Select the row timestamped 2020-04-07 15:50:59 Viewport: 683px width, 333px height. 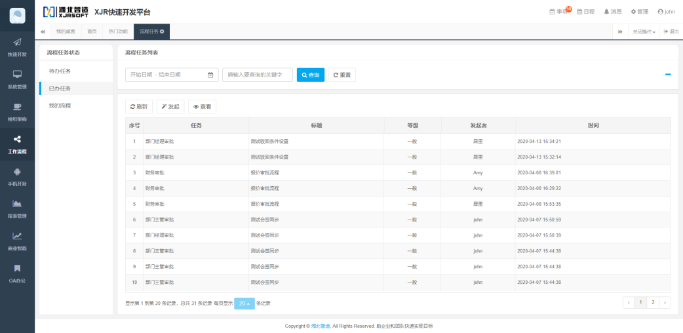(x=398, y=220)
